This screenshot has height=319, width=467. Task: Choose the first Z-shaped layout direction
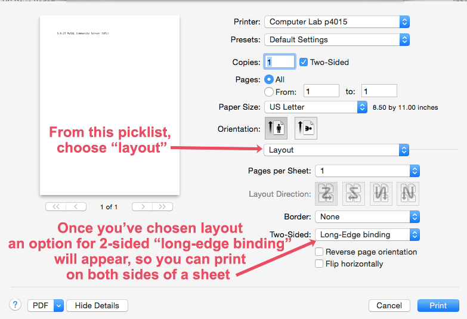click(x=327, y=194)
